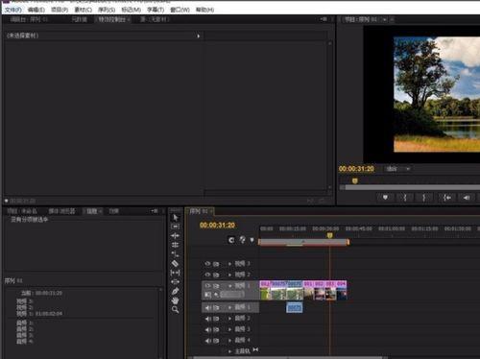The height and width of the screenshot is (359, 480).
Task: Select the Hand tool
Action: pos(175,300)
